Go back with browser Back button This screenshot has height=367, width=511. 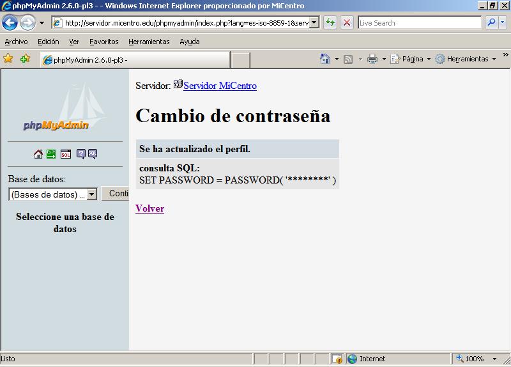pyautogui.click(x=10, y=23)
